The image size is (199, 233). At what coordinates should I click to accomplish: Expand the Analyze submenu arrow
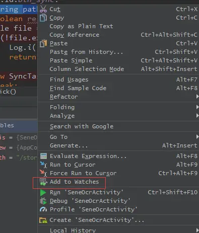pyautogui.click(x=197, y=116)
